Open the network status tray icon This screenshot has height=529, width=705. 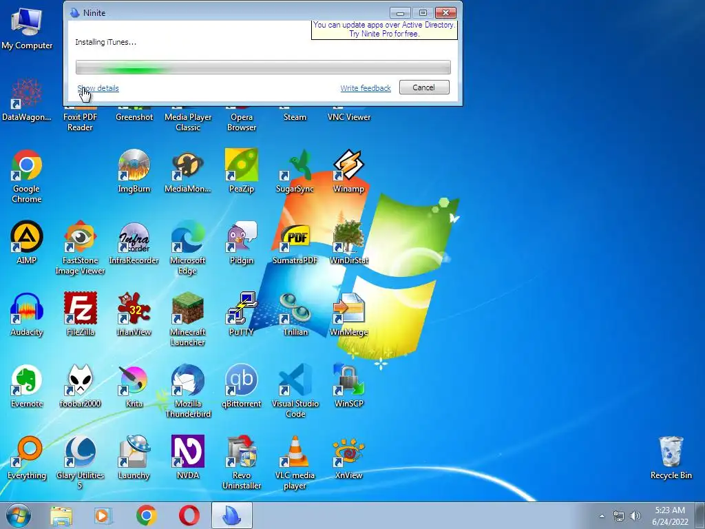click(x=619, y=516)
